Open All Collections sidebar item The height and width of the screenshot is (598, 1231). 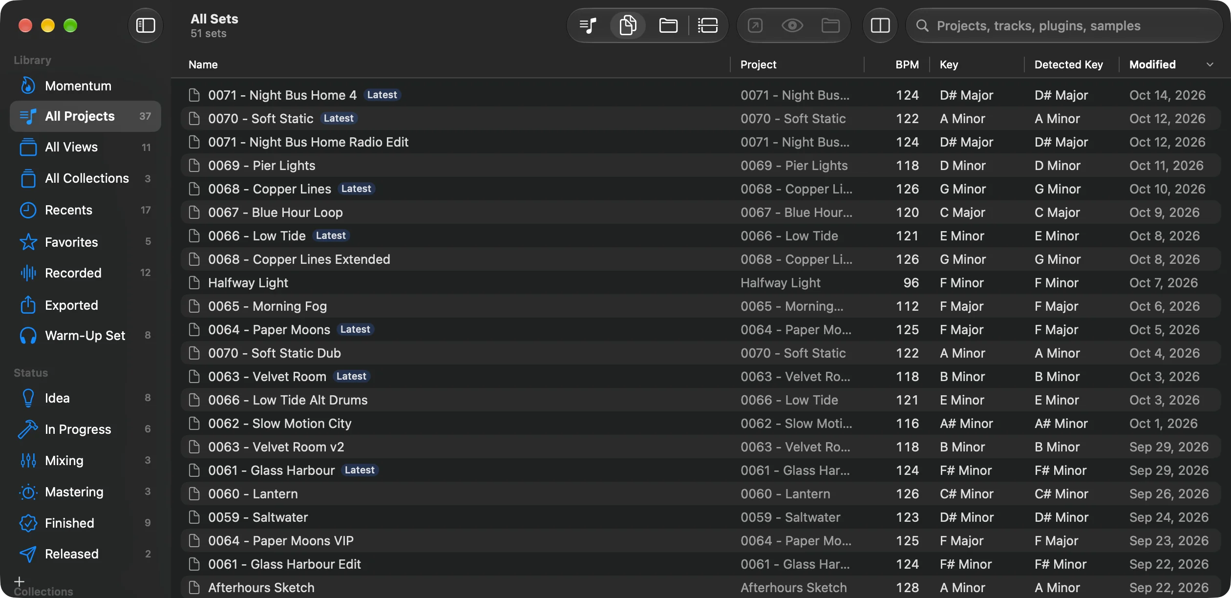[85, 178]
